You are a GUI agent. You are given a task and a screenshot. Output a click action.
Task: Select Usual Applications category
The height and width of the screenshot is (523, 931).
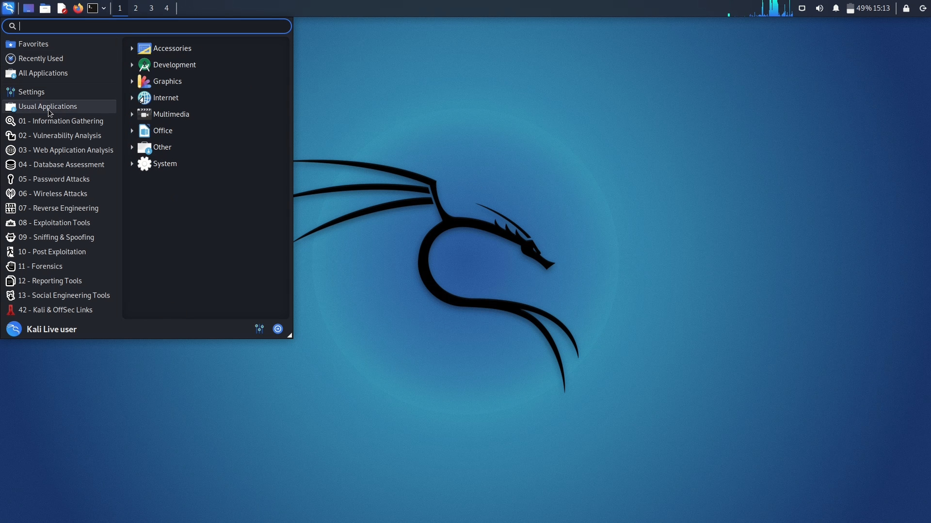coord(60,107)
